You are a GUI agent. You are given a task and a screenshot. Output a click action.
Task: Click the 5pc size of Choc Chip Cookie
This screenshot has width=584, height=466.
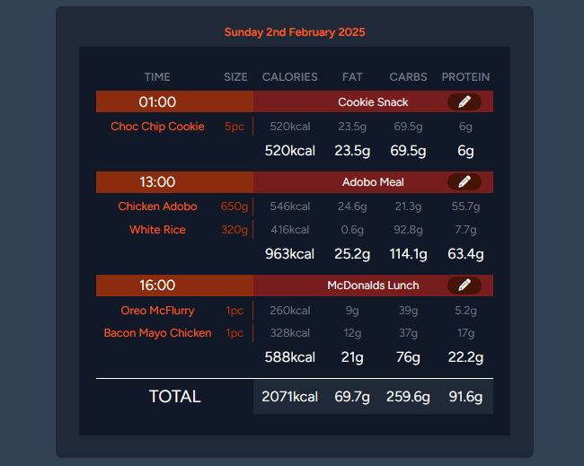point(234,127)
